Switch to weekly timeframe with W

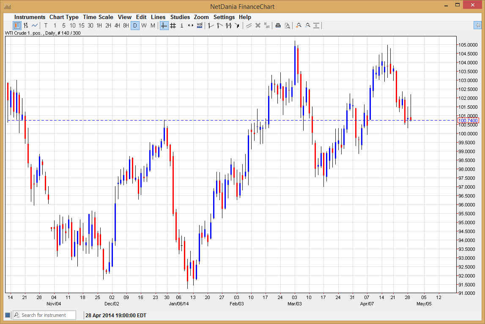click(144, 25)
